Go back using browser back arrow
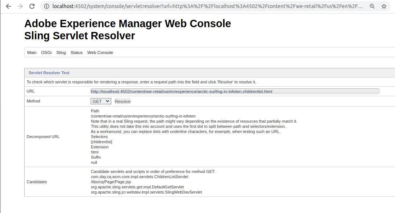The image size is (395, 213). click(x=8, y=6)
